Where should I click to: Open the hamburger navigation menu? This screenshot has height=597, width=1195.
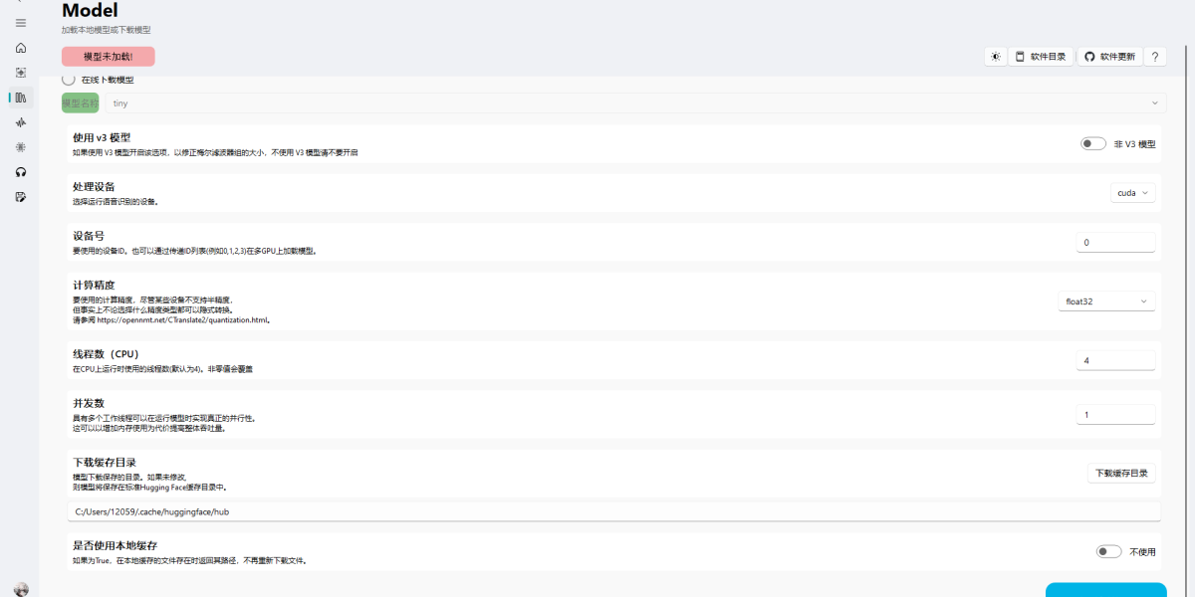pyautogui.click(x=21, y=23)
